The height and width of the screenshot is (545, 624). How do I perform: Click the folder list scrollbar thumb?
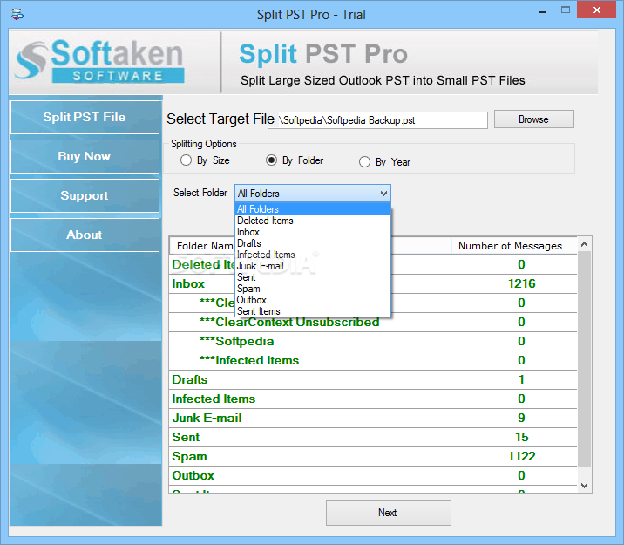click(x=584, y=358)
